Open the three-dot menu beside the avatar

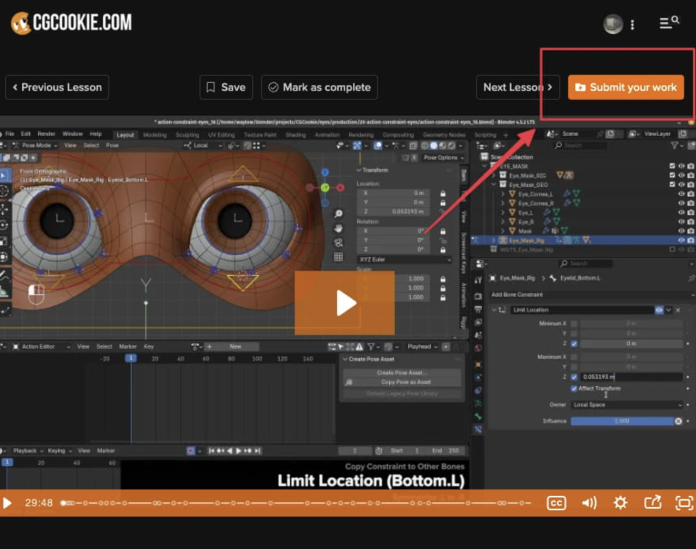click(632, 24)
